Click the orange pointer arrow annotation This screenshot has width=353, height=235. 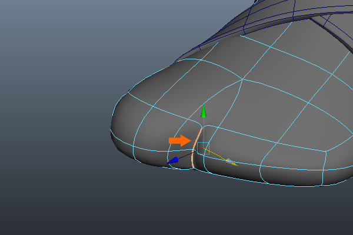tap(179, 140)
